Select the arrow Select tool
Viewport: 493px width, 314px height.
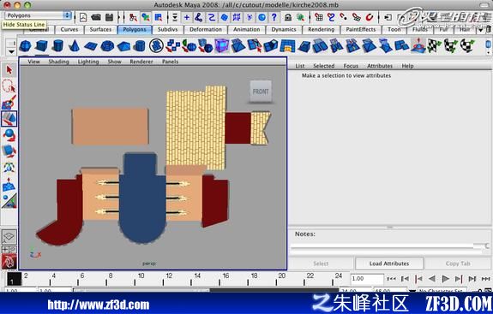click(9, 69)
